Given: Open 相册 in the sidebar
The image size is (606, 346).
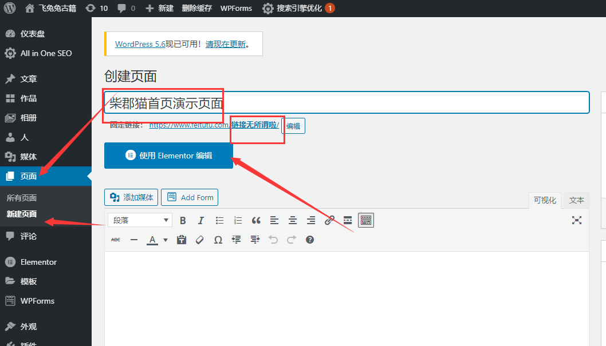Looking at the screenshot, I should point(46,118).
